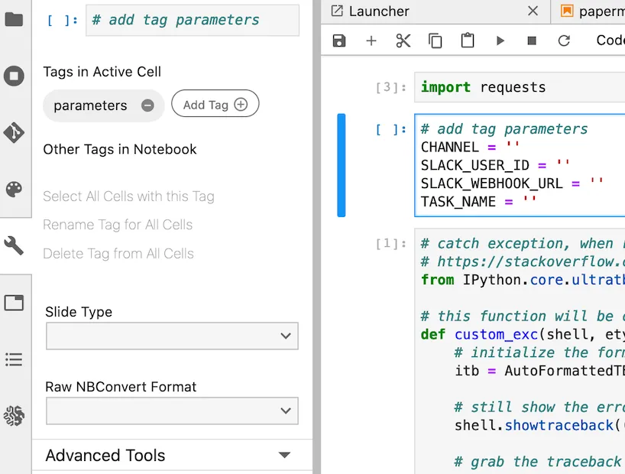Click the Tags in Active Cell heading

[x=102, y=72]
